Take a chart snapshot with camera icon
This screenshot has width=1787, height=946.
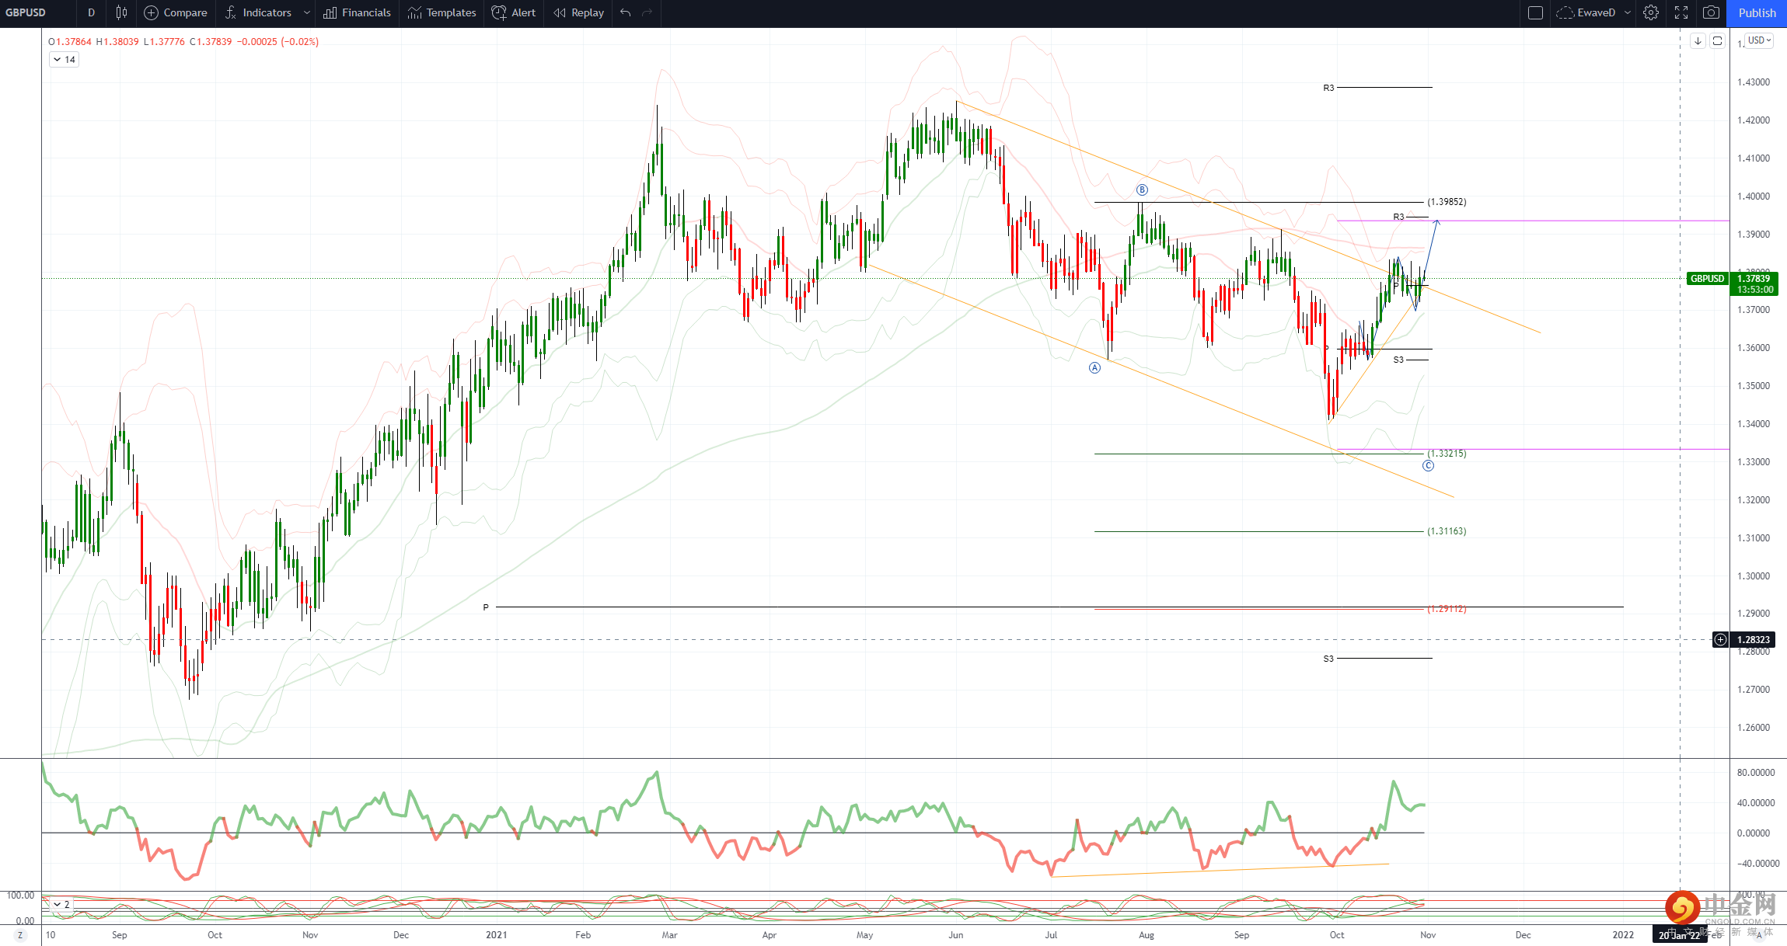click(x=1711, y=12)
